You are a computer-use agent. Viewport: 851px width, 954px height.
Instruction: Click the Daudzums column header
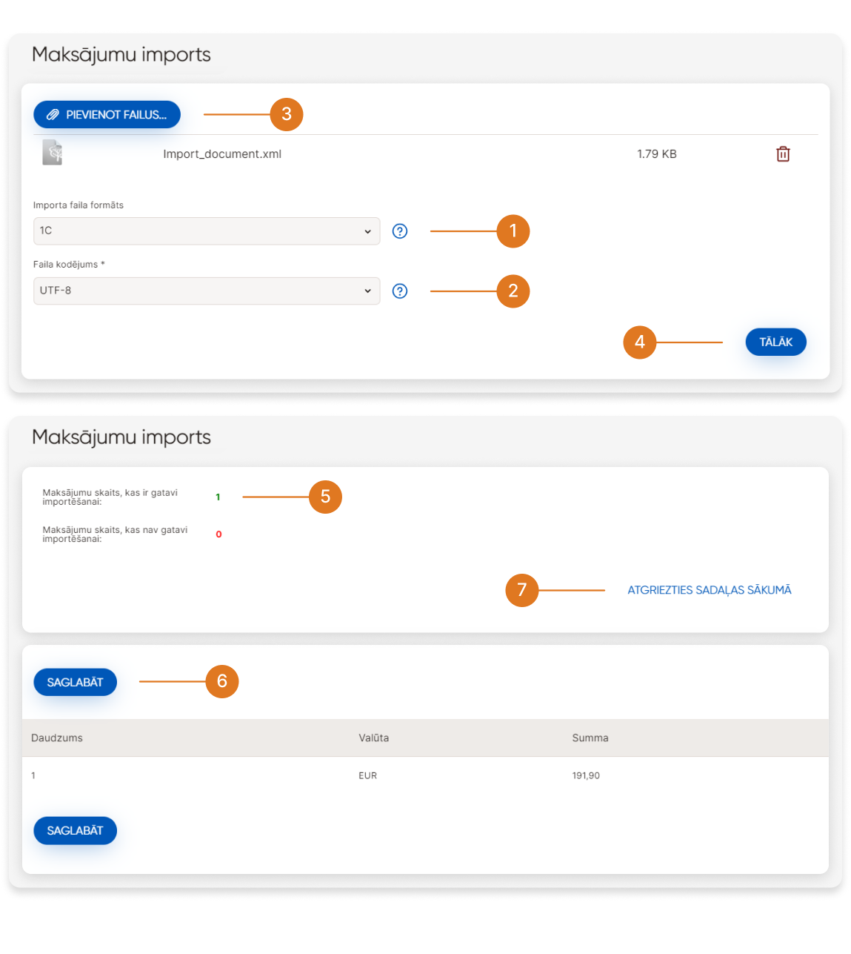coord(57,738)
